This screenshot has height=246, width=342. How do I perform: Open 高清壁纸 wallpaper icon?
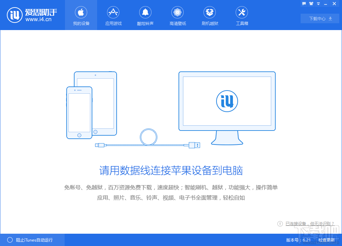point(177,13)
